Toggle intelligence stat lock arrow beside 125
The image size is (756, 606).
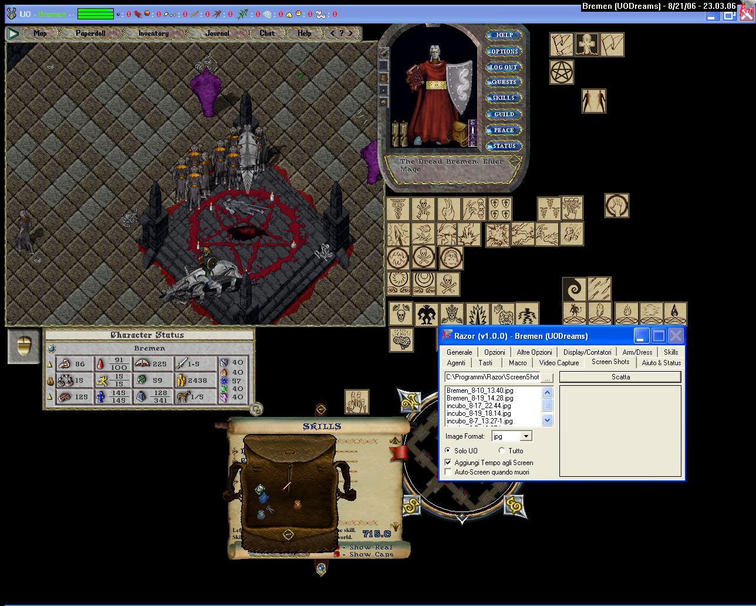pyautogui.click(x=50, y=397)
